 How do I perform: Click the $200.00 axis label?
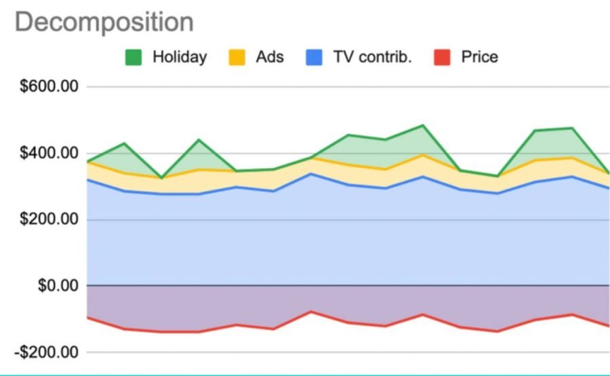point(49,220)
